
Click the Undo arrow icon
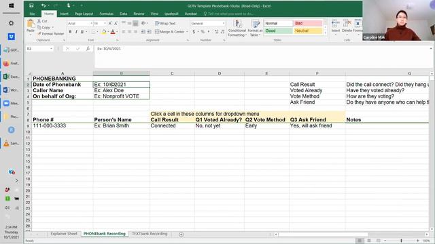point(43,5)
